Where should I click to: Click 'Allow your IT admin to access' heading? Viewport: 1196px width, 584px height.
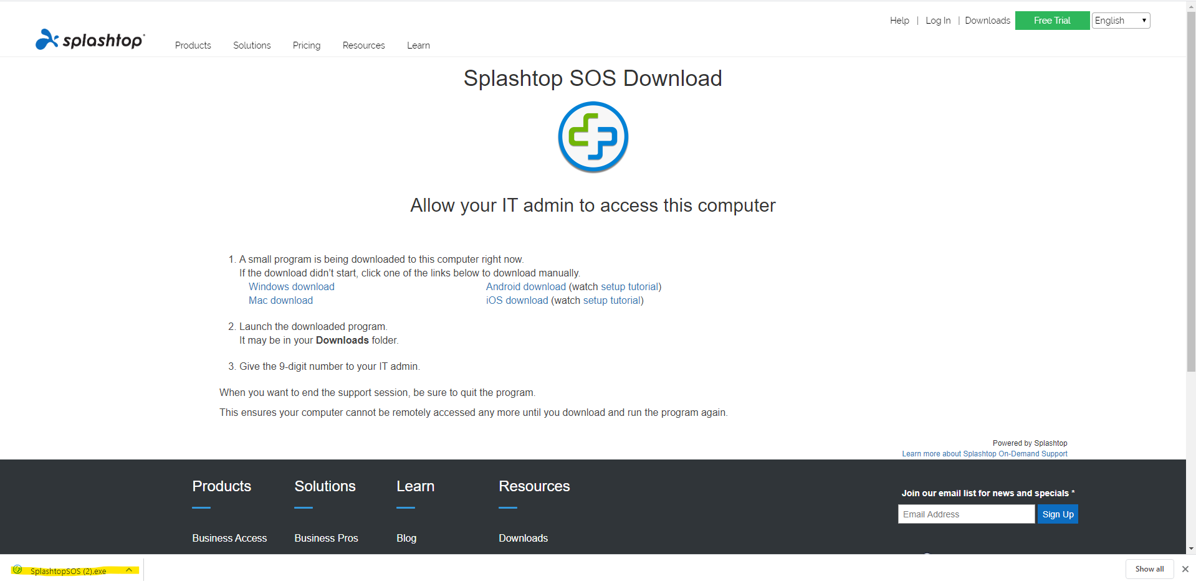coord(593,205)
